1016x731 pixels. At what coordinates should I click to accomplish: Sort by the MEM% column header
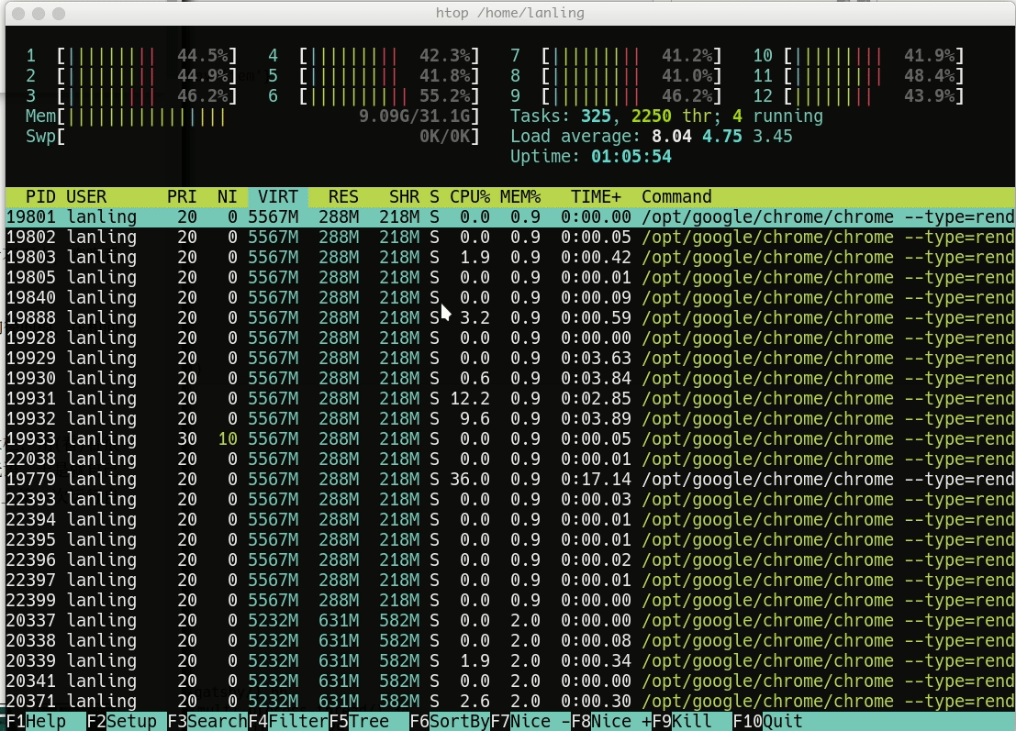pos(520,197)
